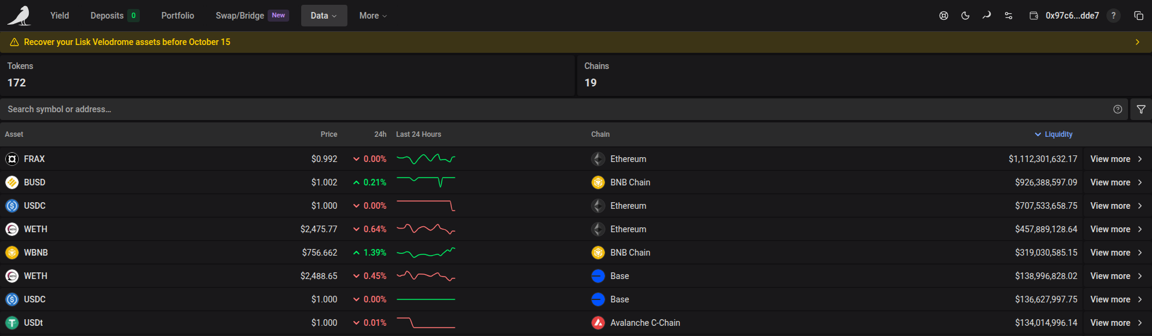Expand the Lisk Velodrome warning banner arrow

pyautogui.click(x=1137, y=42)
